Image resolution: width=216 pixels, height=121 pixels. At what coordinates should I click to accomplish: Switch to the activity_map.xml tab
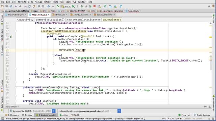pos(81,15)
